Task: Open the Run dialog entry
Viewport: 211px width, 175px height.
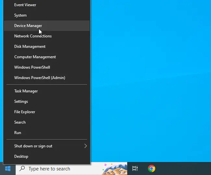Action: click(x=47, y=132)
